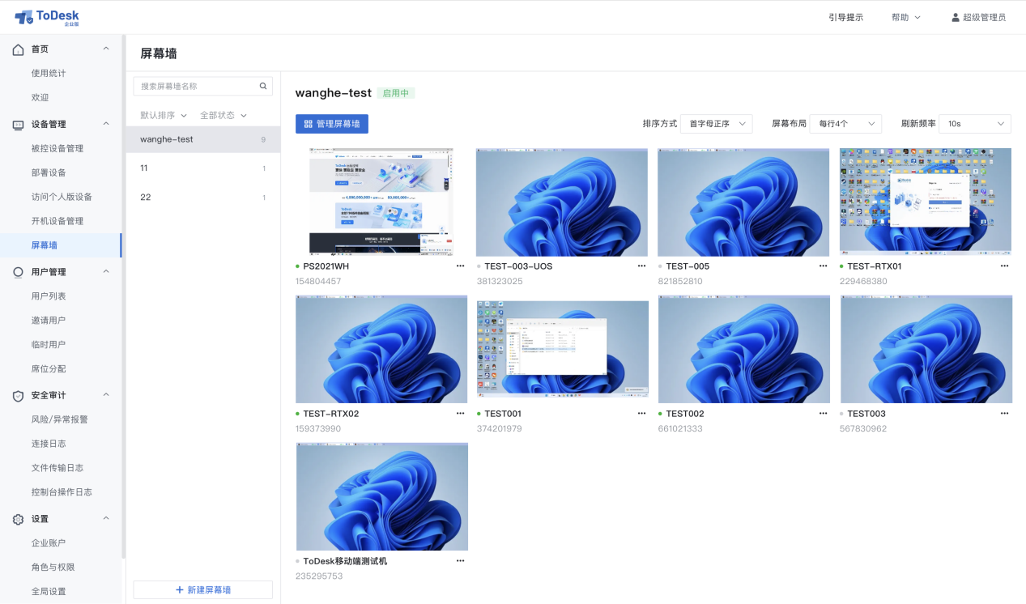Screen dimensions: 1026x604
Task: Open the more options dots for TEST-RTX01
Action: (x=1004, y=266)
